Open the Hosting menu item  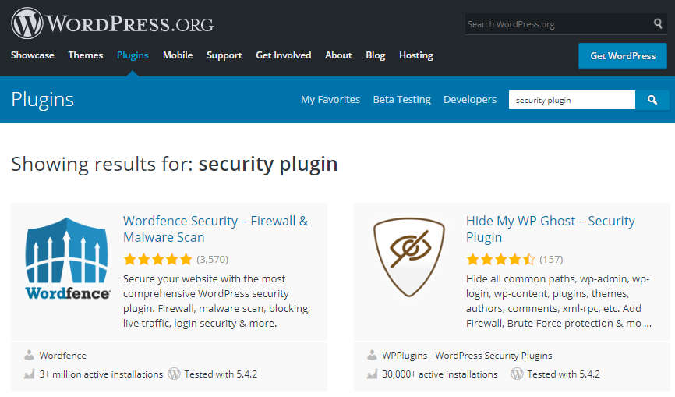click(x=416, y=55)
